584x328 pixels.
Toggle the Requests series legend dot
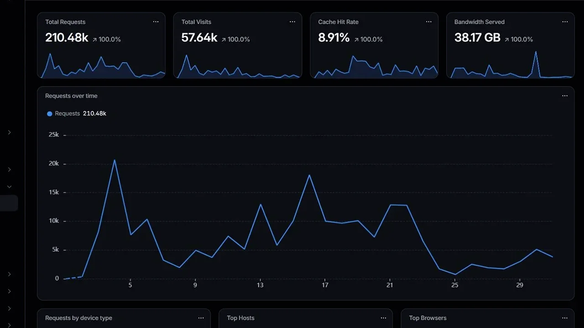[x=50, y=114]
